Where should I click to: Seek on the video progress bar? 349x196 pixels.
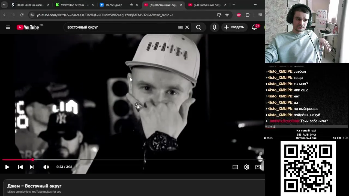(133, 160)
